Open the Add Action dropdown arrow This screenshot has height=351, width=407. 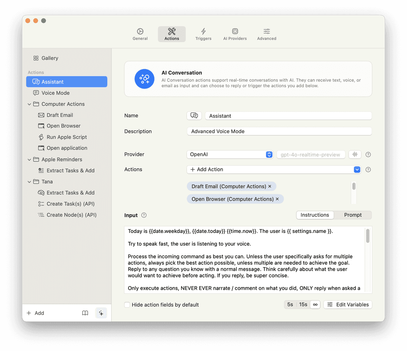[357, 169]
